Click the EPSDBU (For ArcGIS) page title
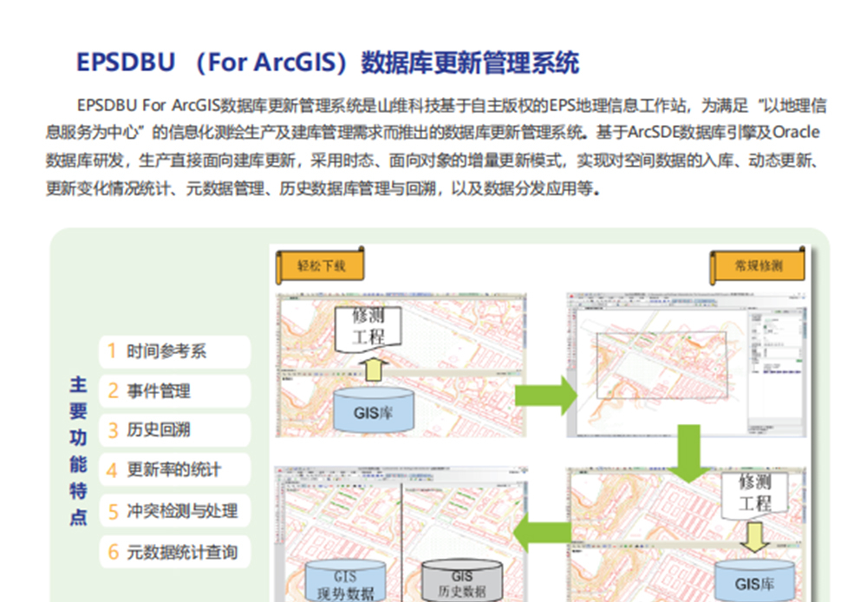This screenshot has width=867, height=602. pos(328,62)
